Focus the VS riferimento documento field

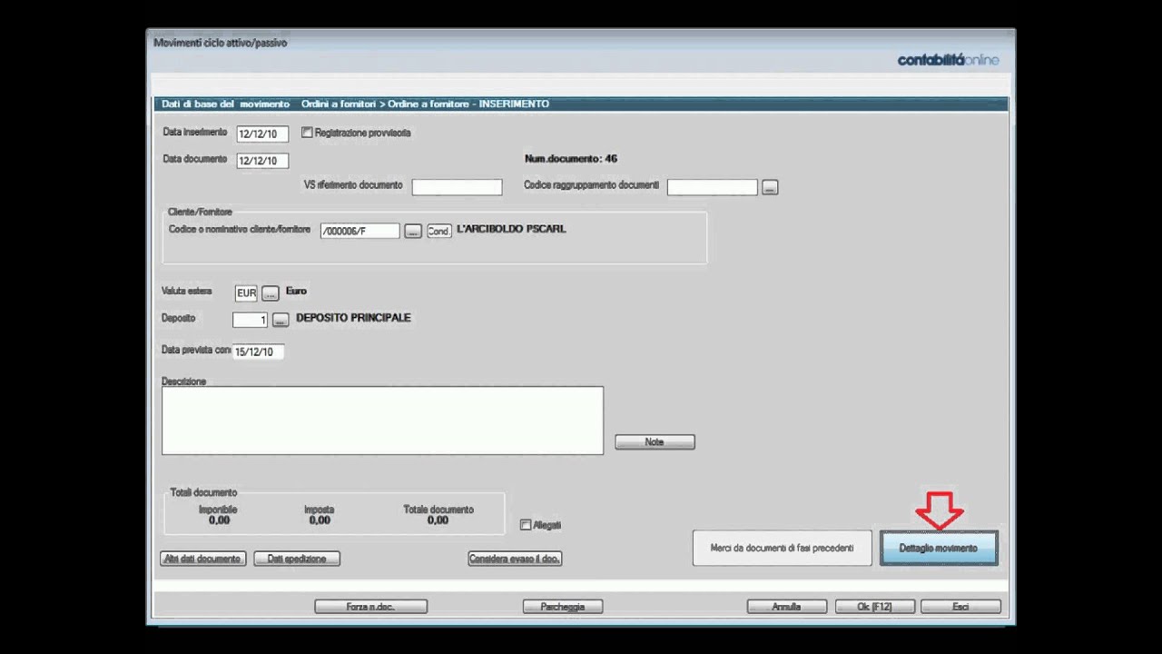click(x=457, y=187)
